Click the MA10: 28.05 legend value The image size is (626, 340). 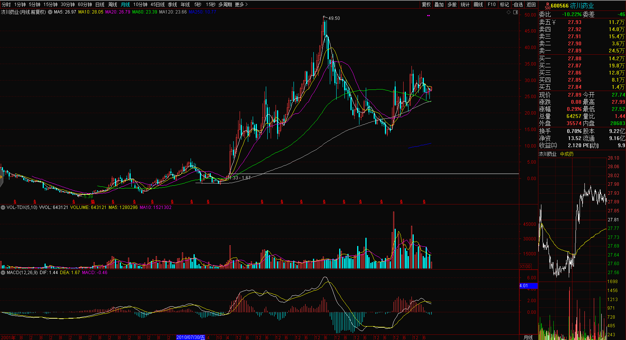[91, 12]
